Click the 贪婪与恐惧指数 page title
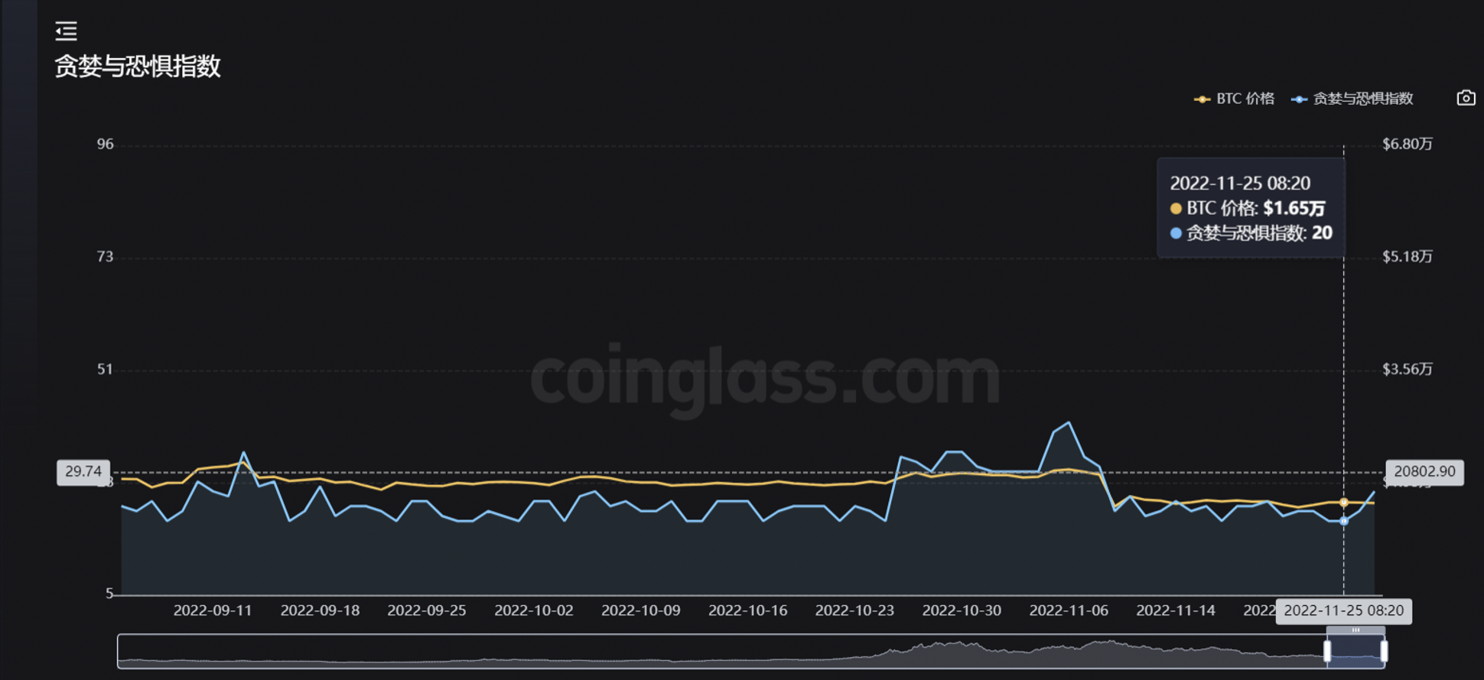The width and height of the screenshot is (1484, 680). [138, 67]
